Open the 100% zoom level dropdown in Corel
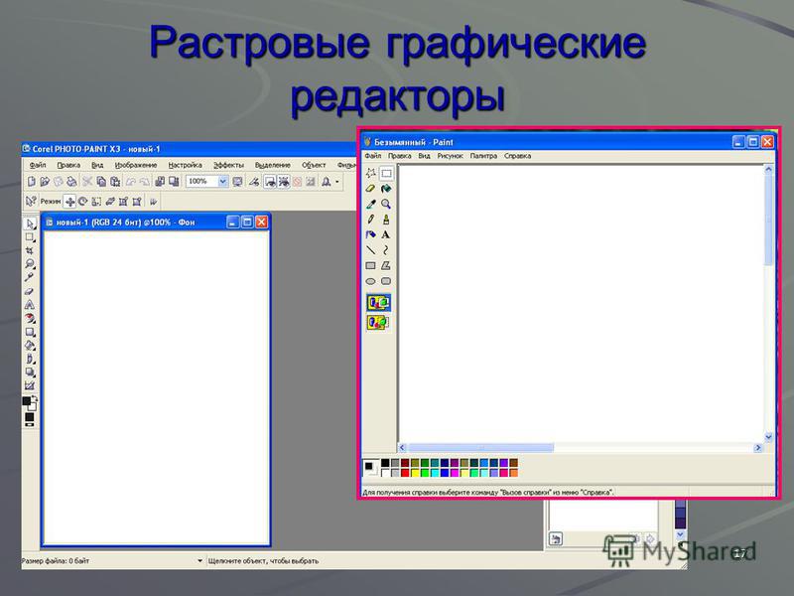794x596 pixels. 222,182
